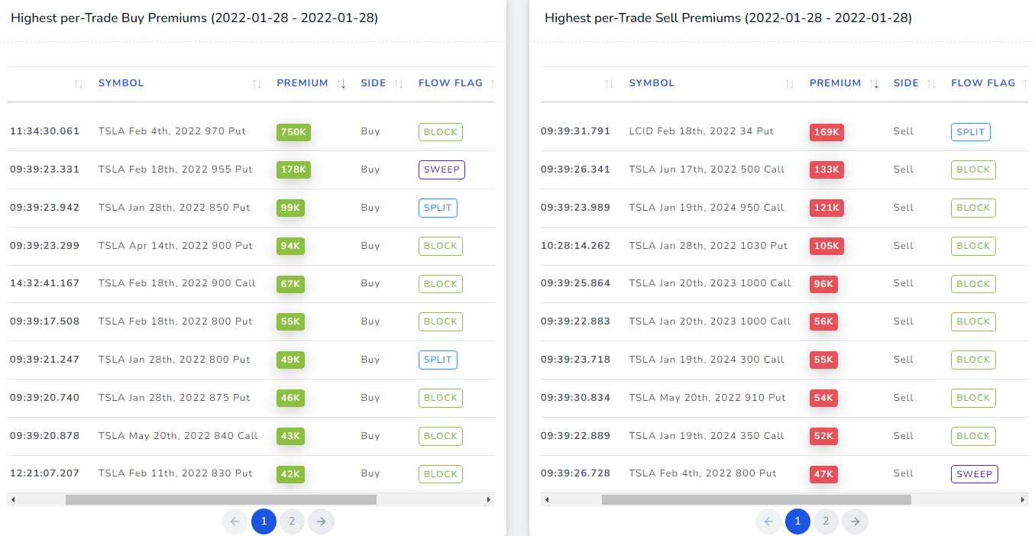1035x536 pixels.
Task: Sort Sell table by time column arrows
Action: tap(609, 84)
